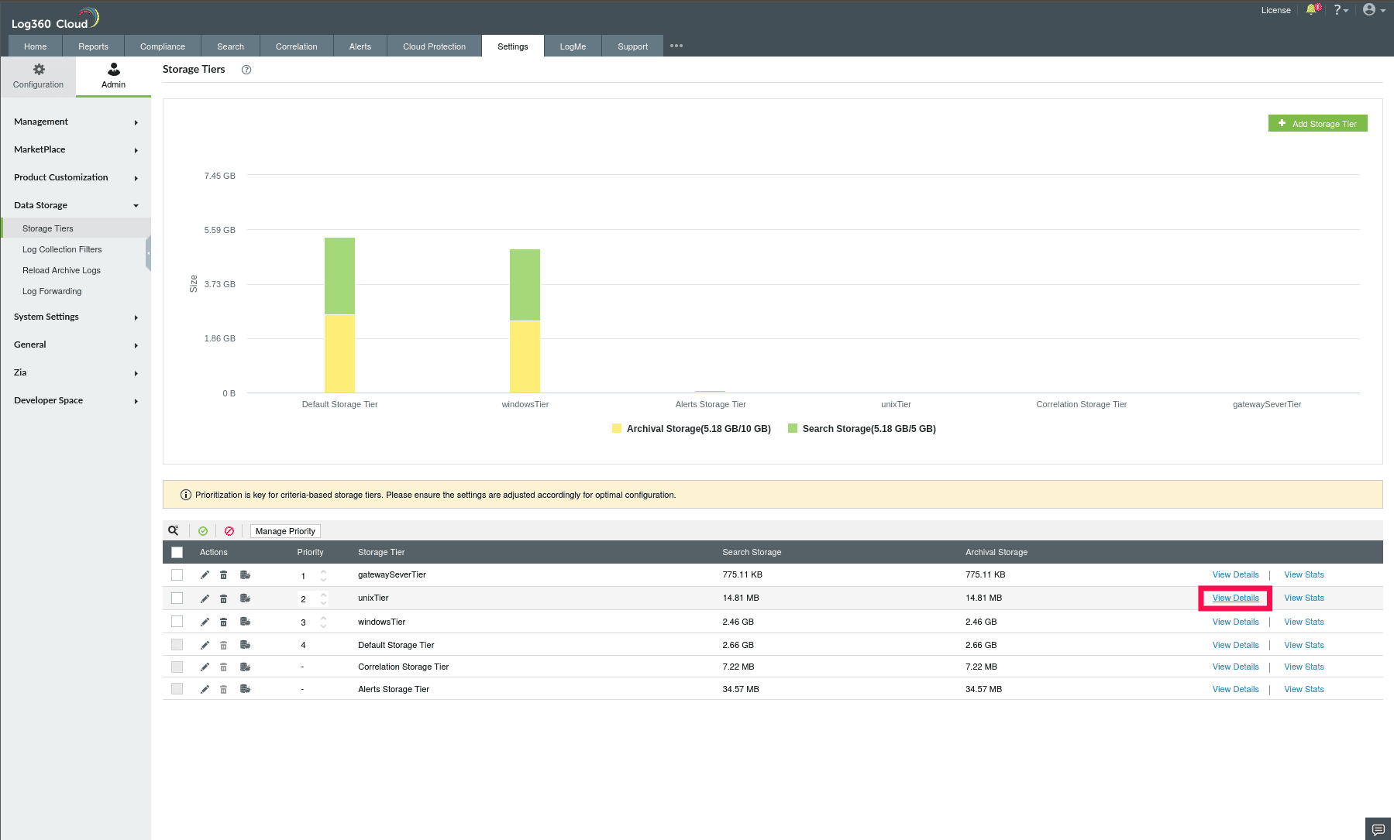Image resolution: width=1394 pixels, height=840 pixels.
Task: Edit the gatewaySeverTier with the pencil icon
Action: (x=204, y=574)
